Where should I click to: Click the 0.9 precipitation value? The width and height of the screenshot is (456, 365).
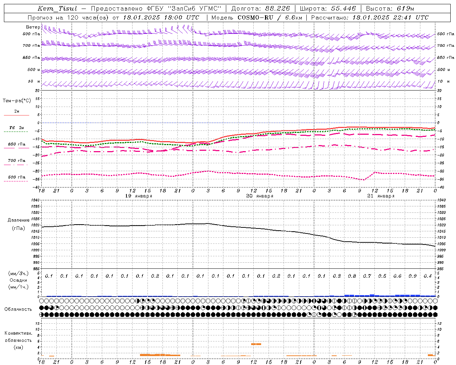tap(413, 276)
